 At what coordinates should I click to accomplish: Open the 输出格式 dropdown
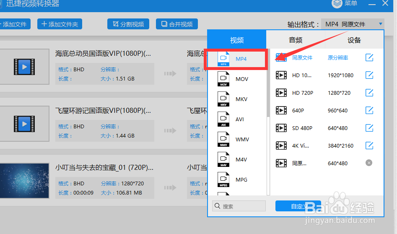(x=353, y=24)
